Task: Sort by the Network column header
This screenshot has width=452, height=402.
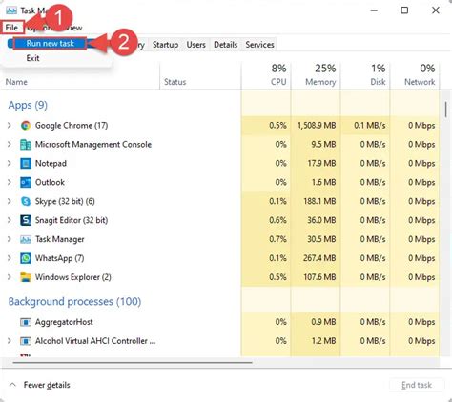Action: tap(415, 75)
